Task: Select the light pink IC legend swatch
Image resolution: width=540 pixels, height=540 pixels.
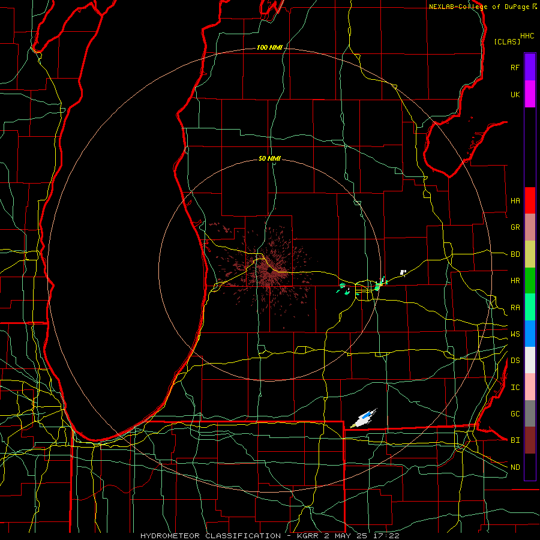Action: coord(530,387)
